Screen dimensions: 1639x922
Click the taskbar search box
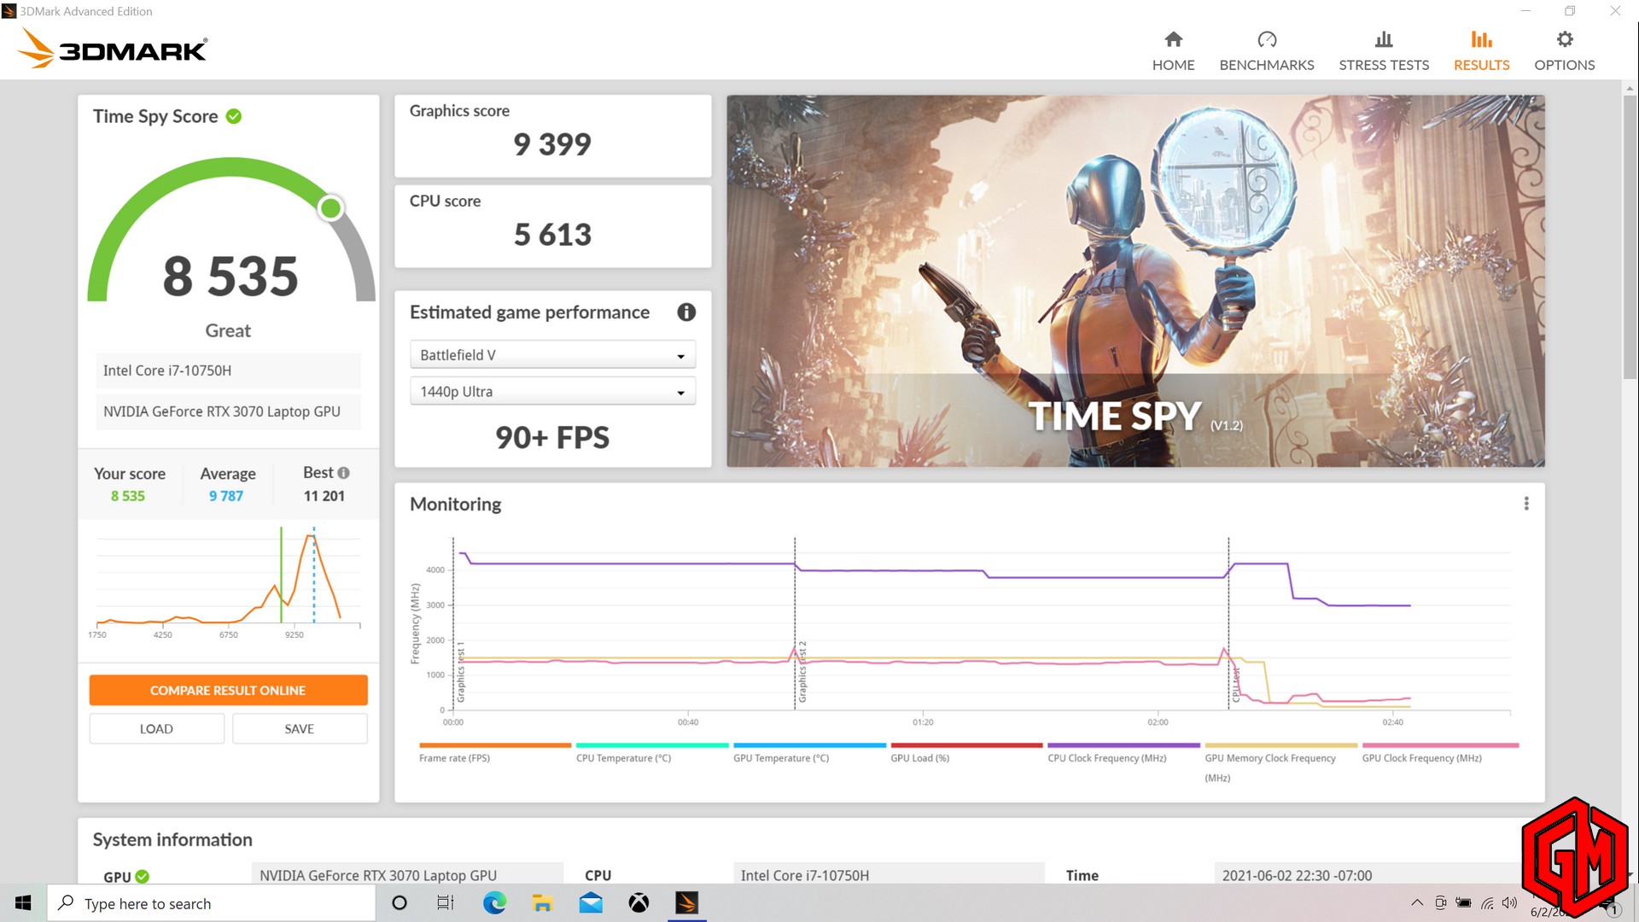[x=212, y=903]
